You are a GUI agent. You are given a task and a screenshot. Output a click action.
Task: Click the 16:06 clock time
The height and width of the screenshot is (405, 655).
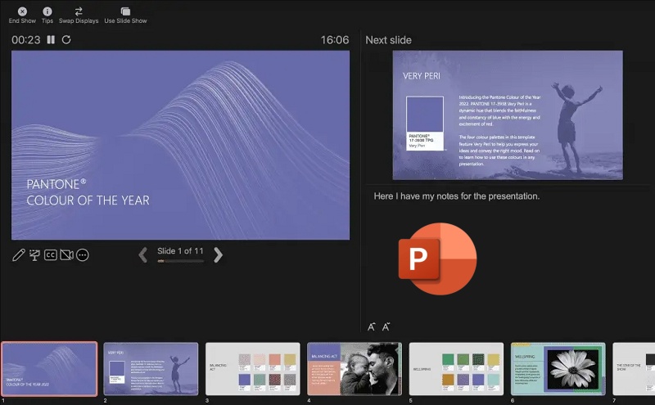[335, 40]
